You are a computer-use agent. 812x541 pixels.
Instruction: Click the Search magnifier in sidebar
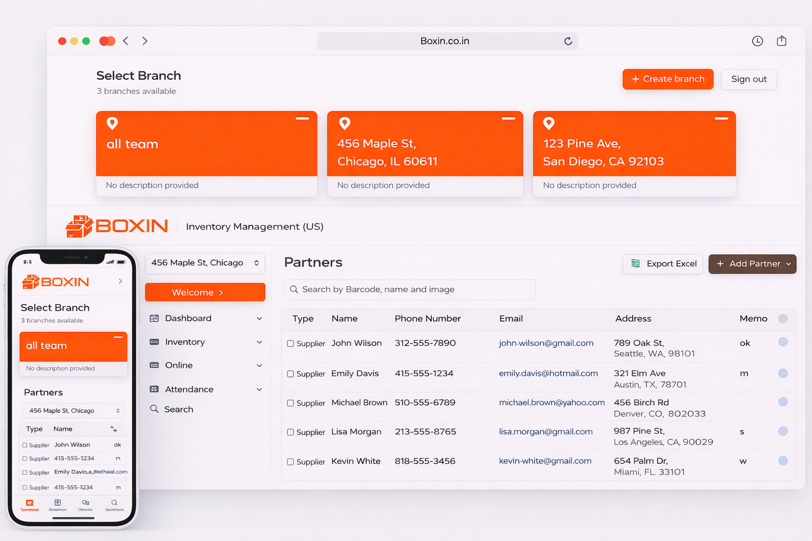click(x=154, y=409)
